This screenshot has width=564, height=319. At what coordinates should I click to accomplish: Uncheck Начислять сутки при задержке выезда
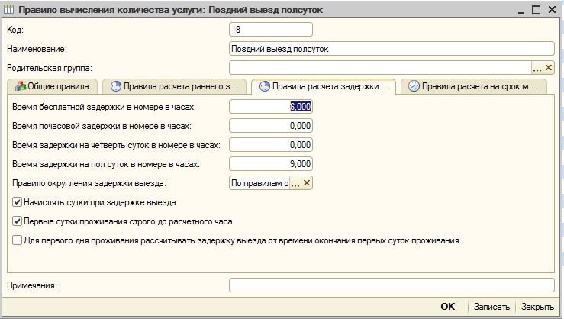tap(17, 202)
